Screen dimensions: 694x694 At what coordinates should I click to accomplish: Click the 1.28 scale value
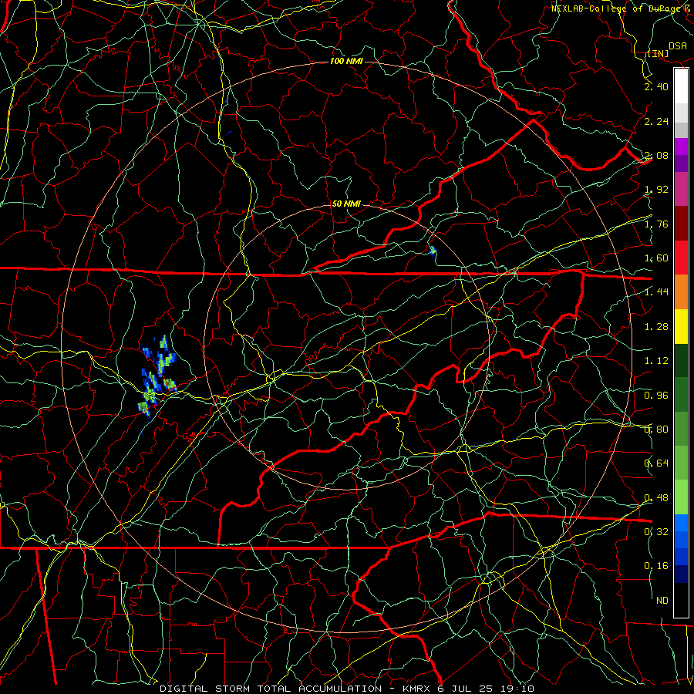[656, 327]
